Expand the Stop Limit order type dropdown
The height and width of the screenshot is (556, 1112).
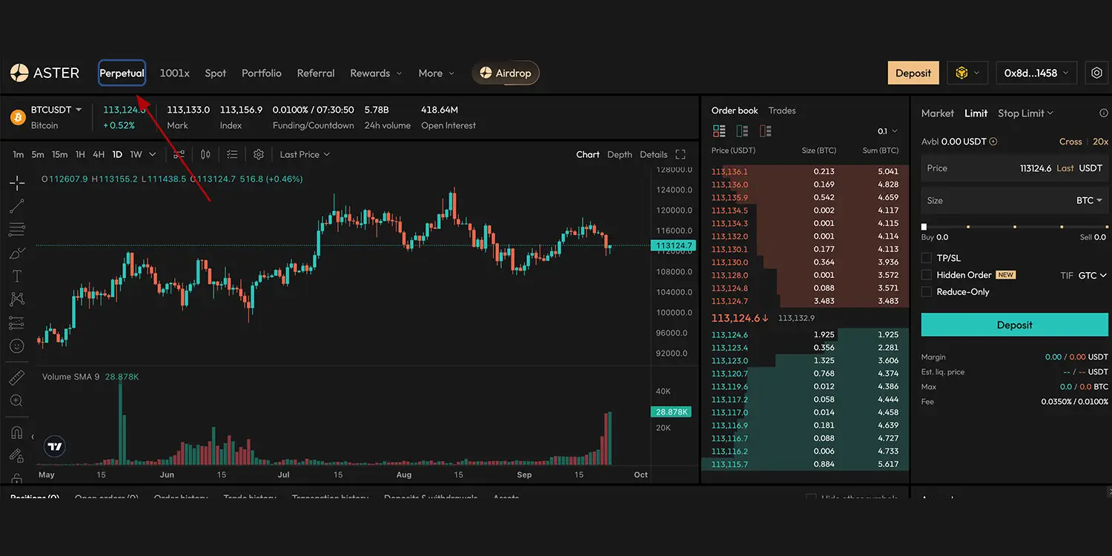click(x=1025, y=113)
